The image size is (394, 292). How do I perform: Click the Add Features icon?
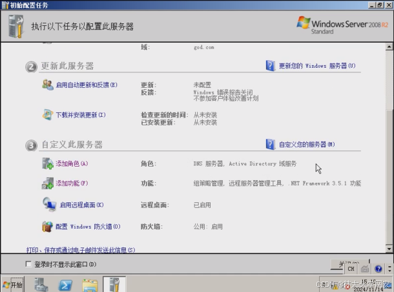(x=48, y=183)
